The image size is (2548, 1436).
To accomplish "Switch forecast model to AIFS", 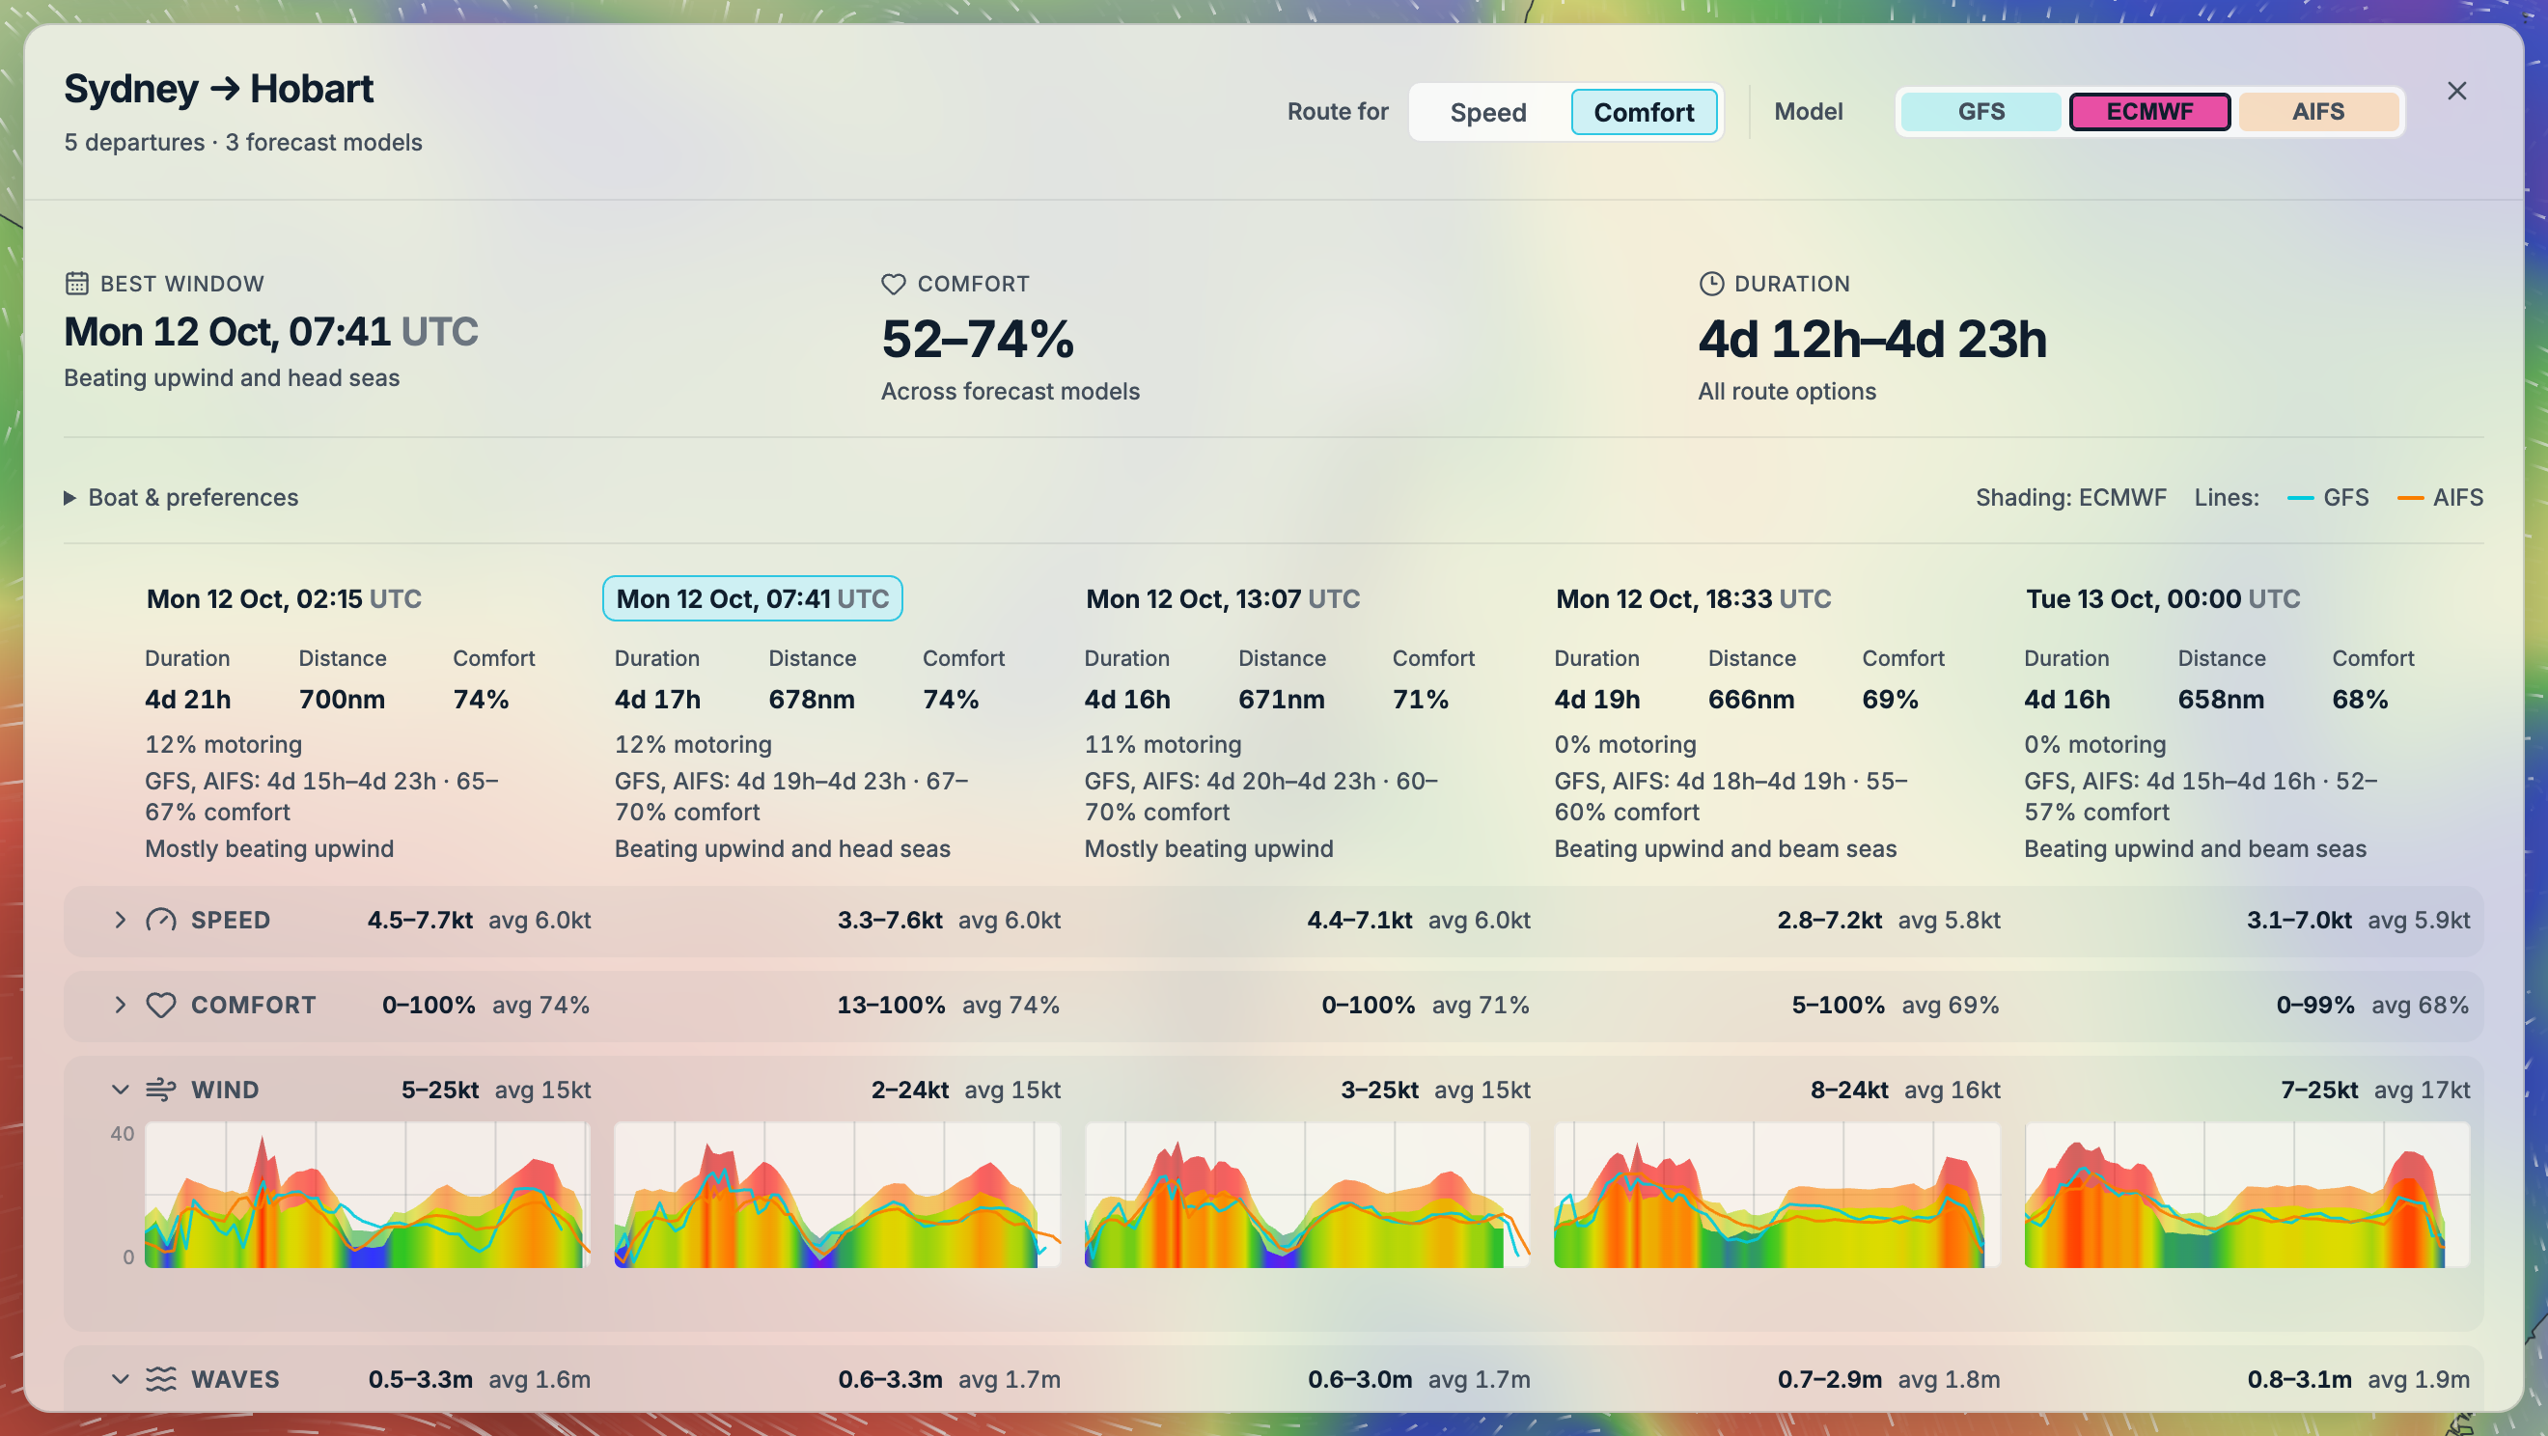I will tap(2317, 111).
